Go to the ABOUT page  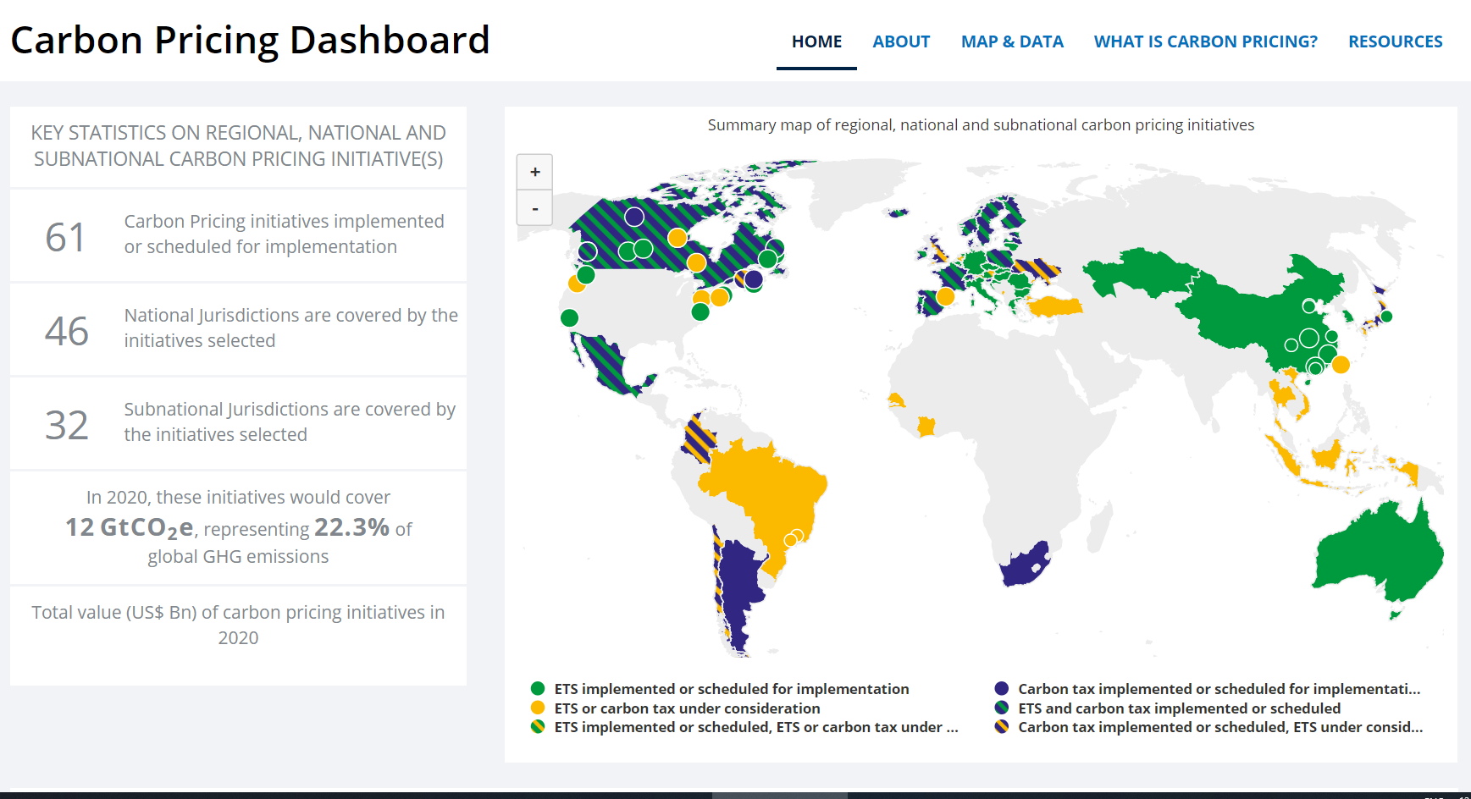(x=901, y=41)
